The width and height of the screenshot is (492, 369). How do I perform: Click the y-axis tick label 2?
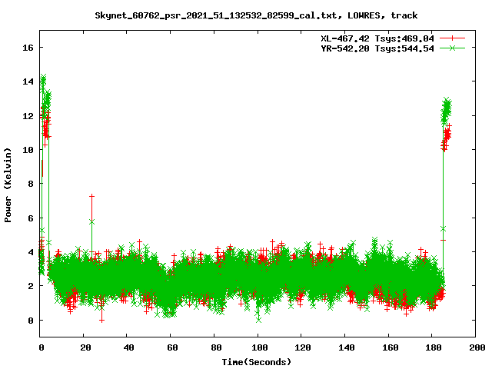coord(31,286)
